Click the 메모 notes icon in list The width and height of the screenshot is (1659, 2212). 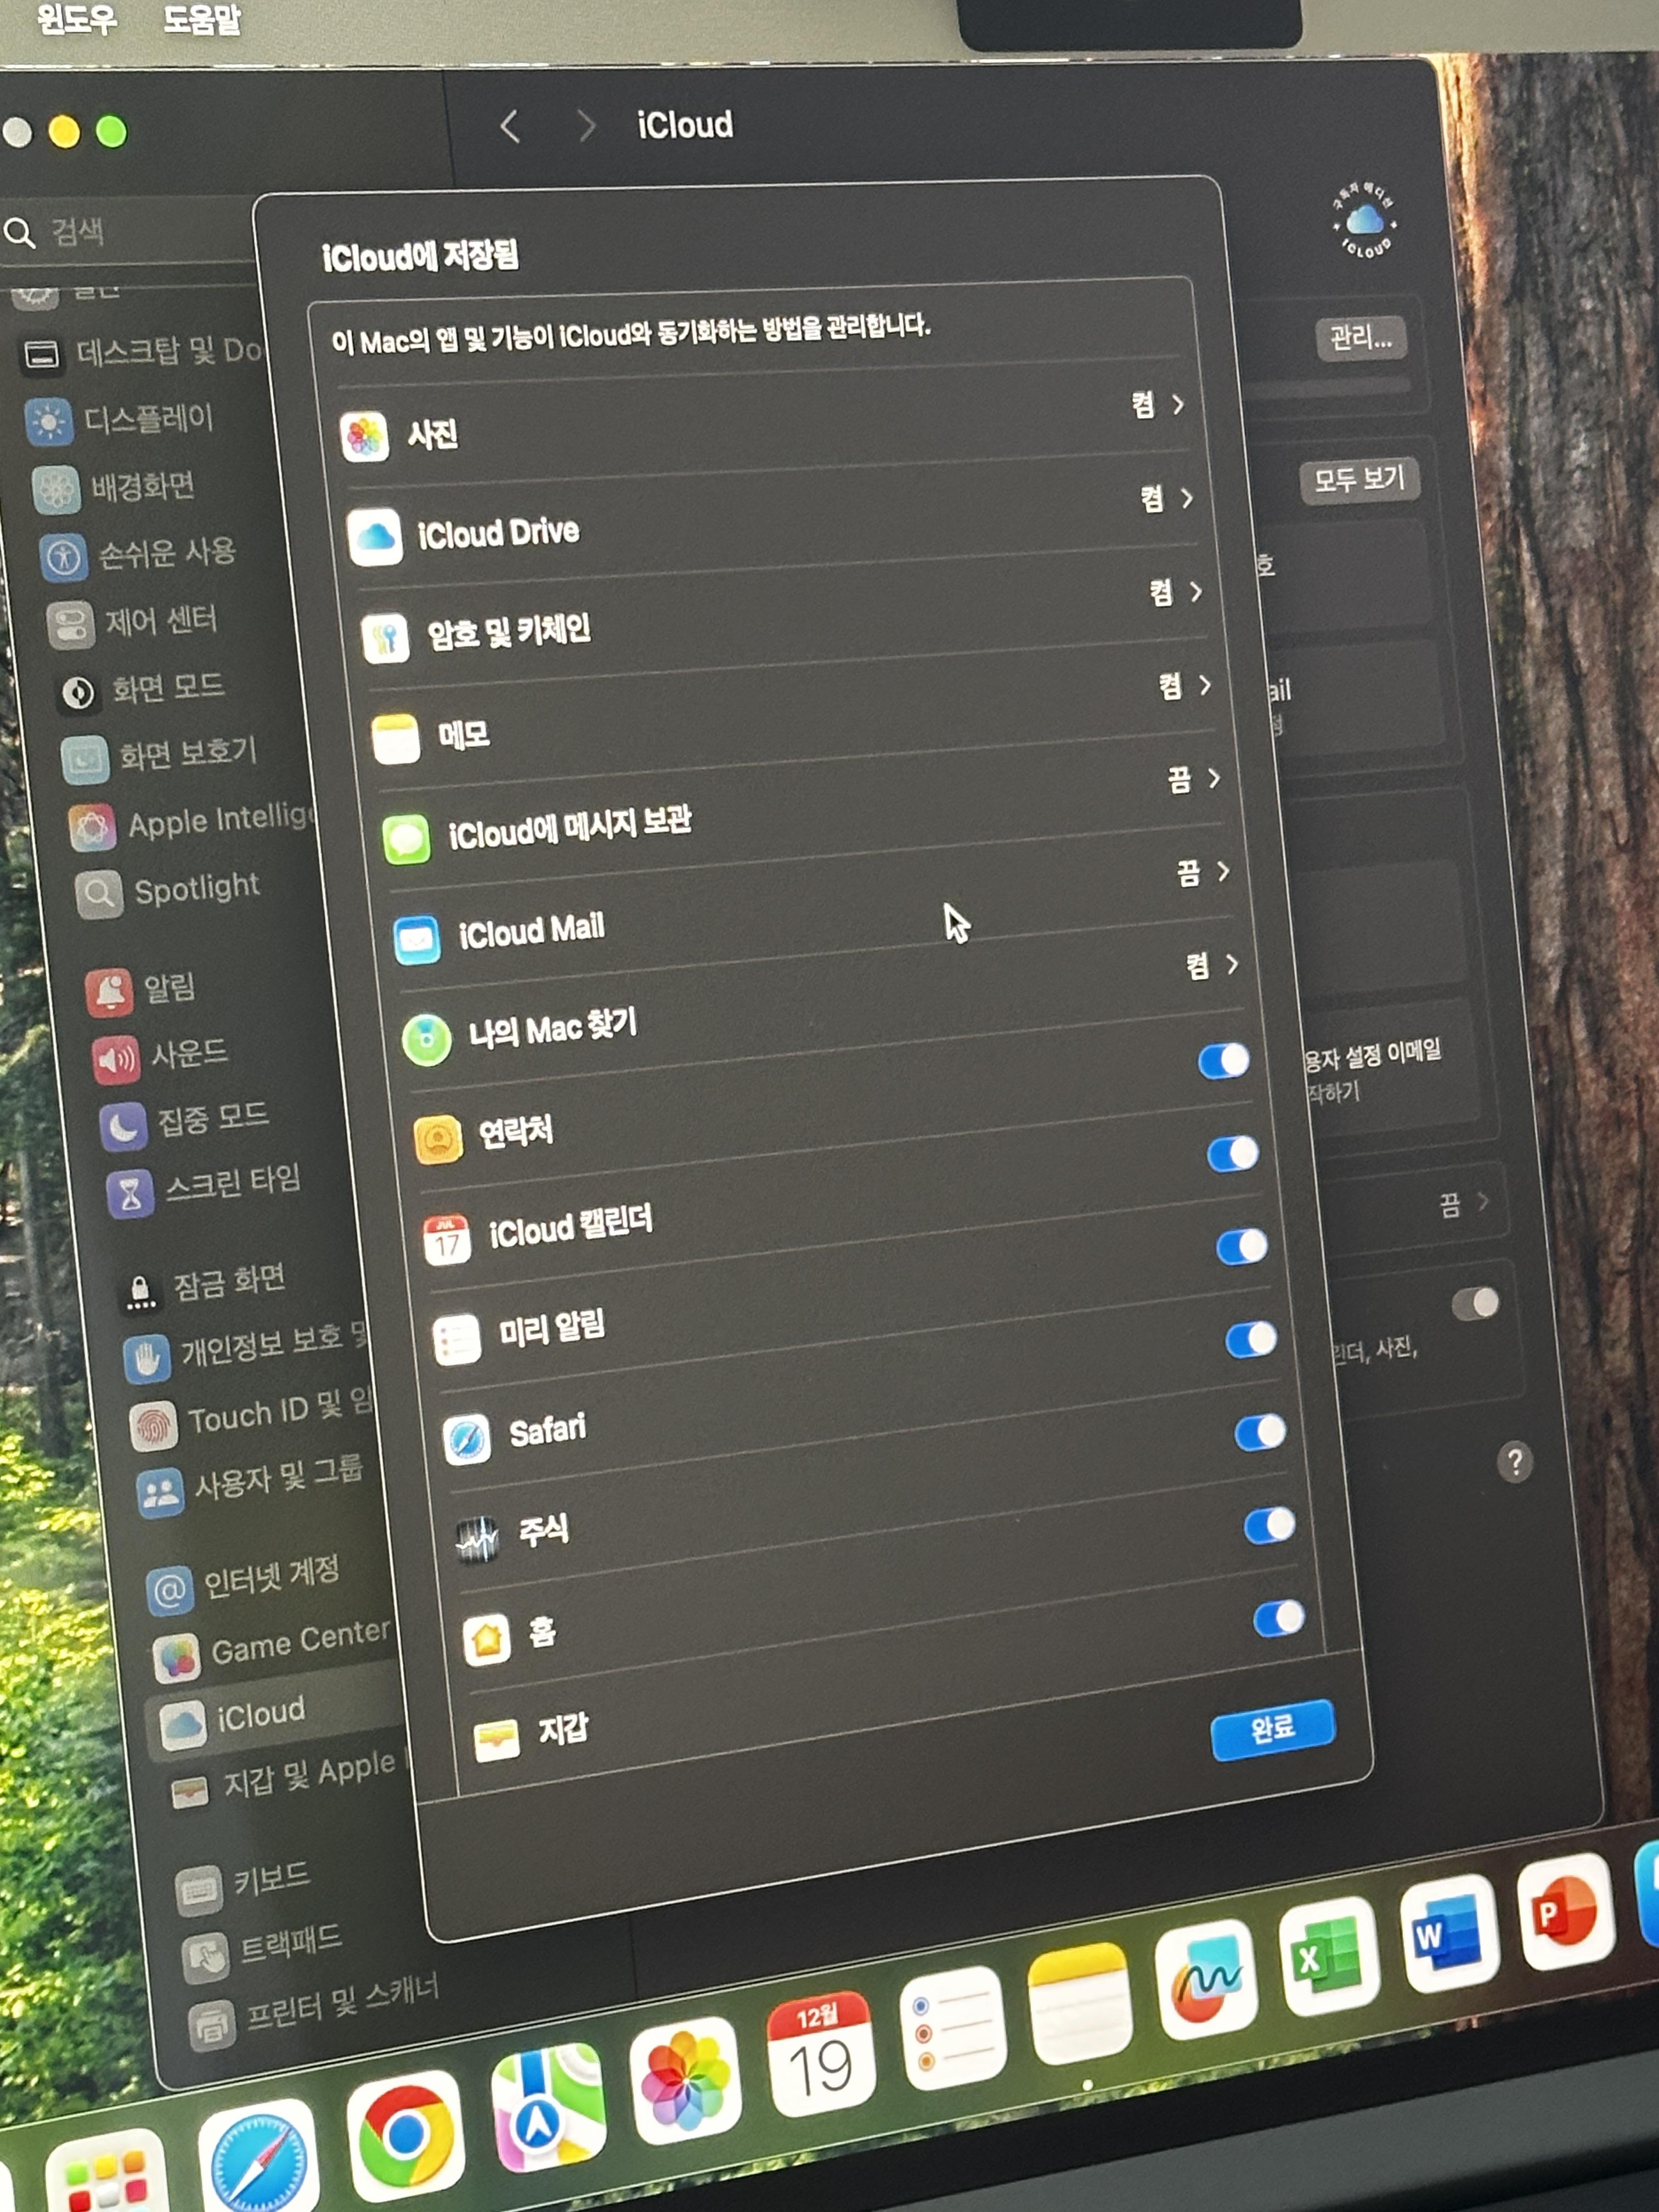[x=395, y=739]
